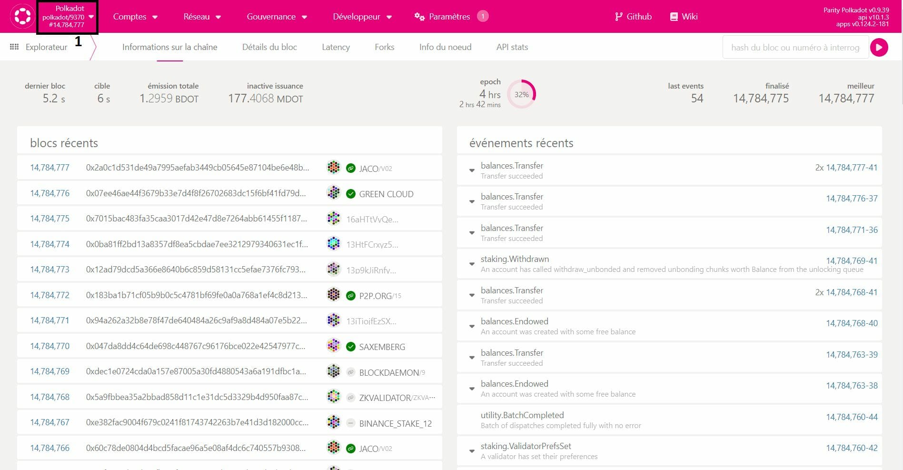This screenshot has height=470, width=903.
Task: Open the Comptes menu
Action: 135,17
